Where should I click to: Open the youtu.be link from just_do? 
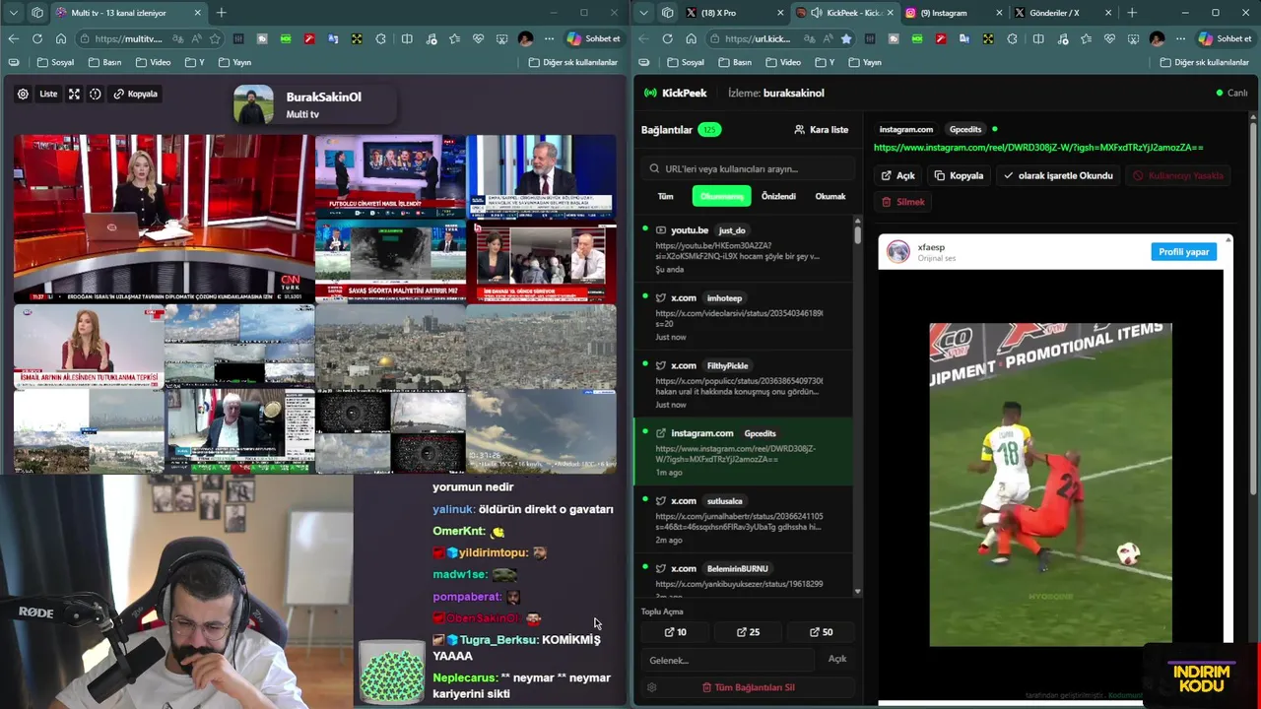point(744,249)
